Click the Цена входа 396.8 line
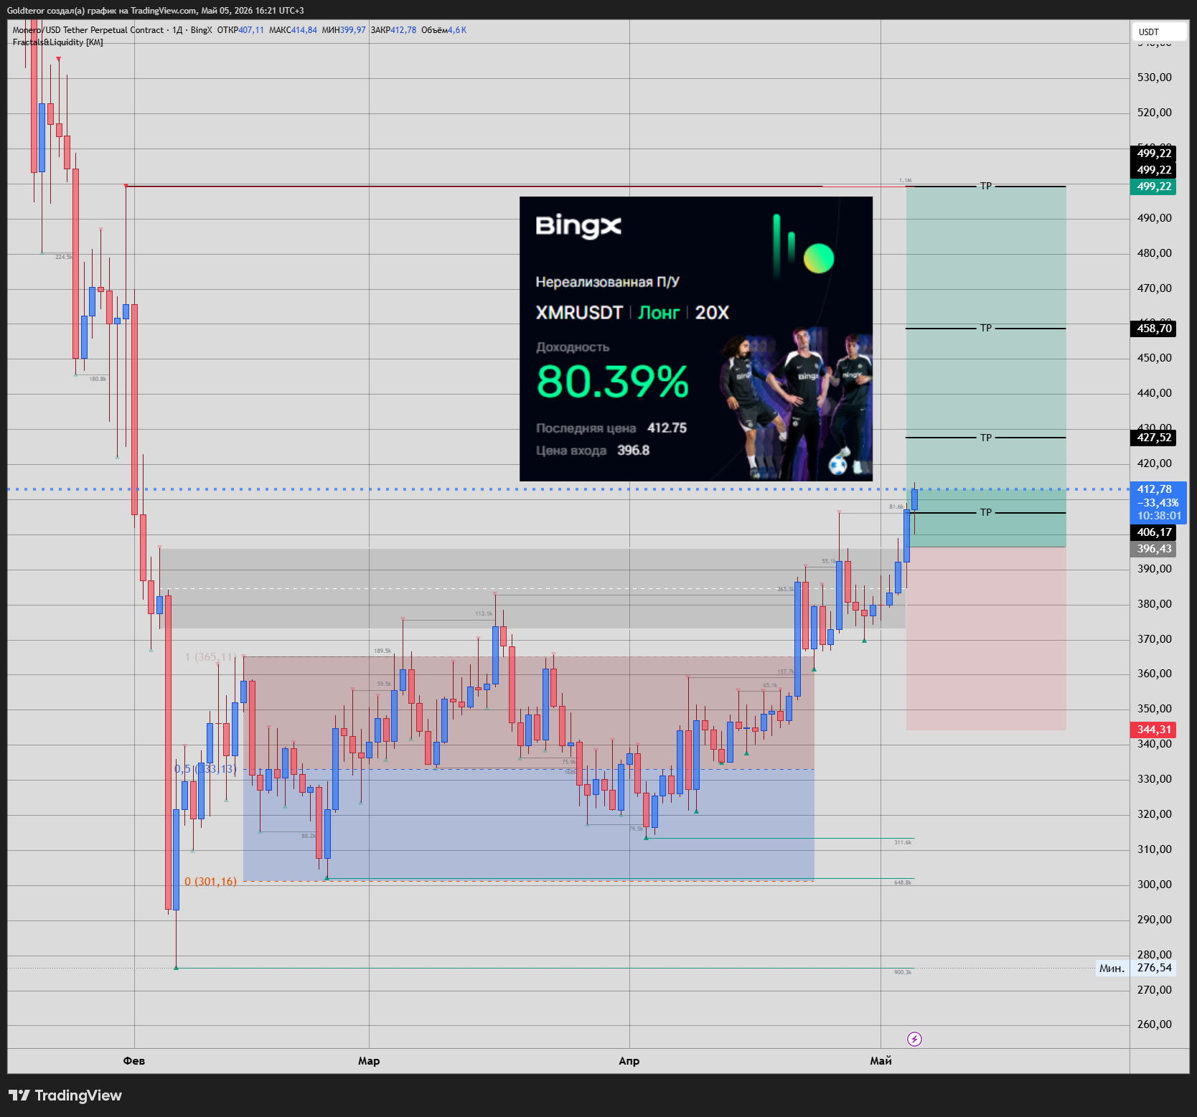This screenshot has width=1197, height=1117. coord(593,451)
